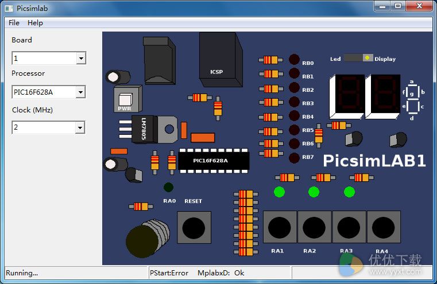Click the RB2 LED
This screenshot has width=437, height=284.
coord(294,87)
